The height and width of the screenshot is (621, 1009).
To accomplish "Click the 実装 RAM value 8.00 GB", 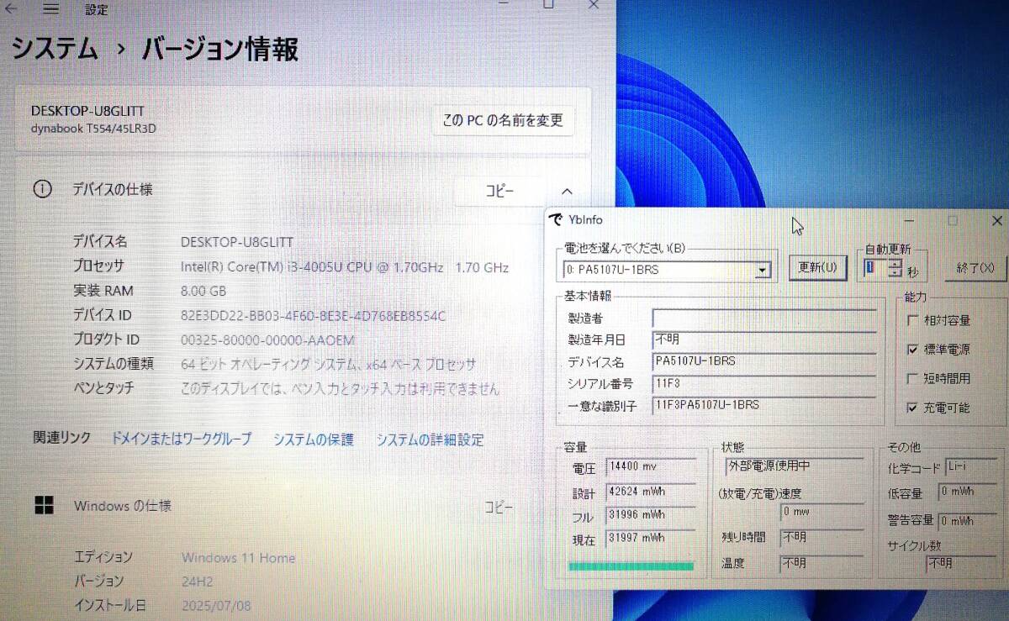I will (203, 291).
